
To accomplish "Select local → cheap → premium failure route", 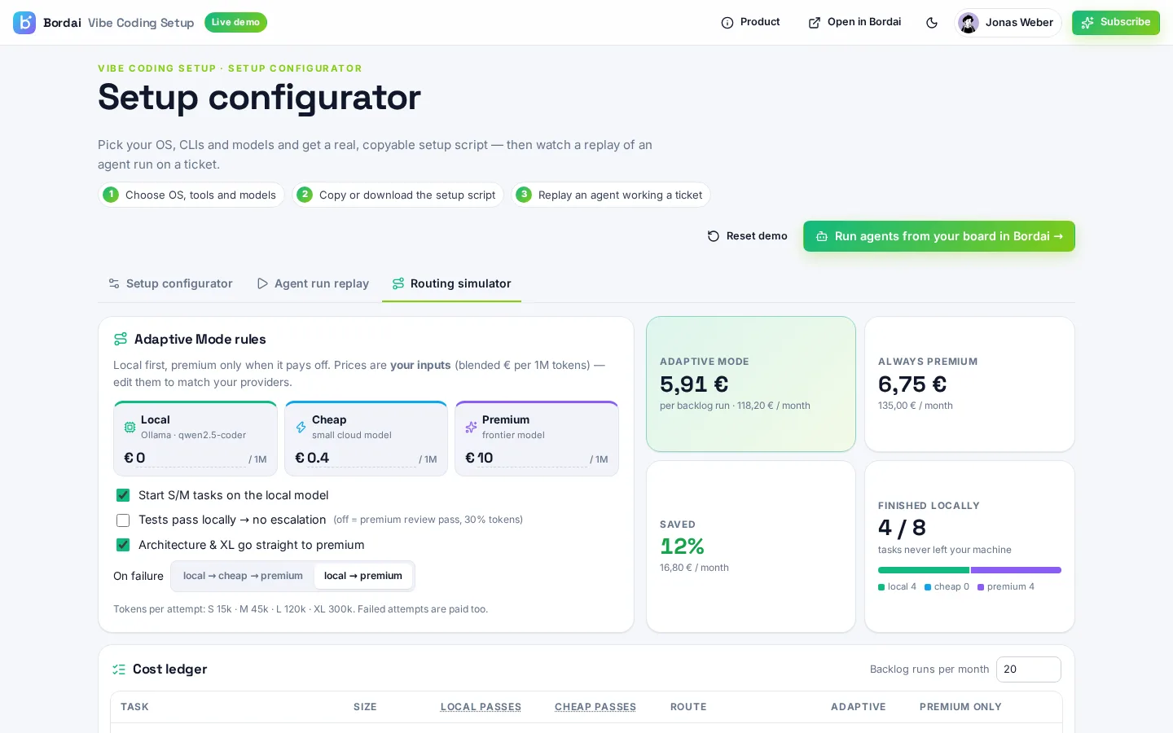I will pos(243,576).
